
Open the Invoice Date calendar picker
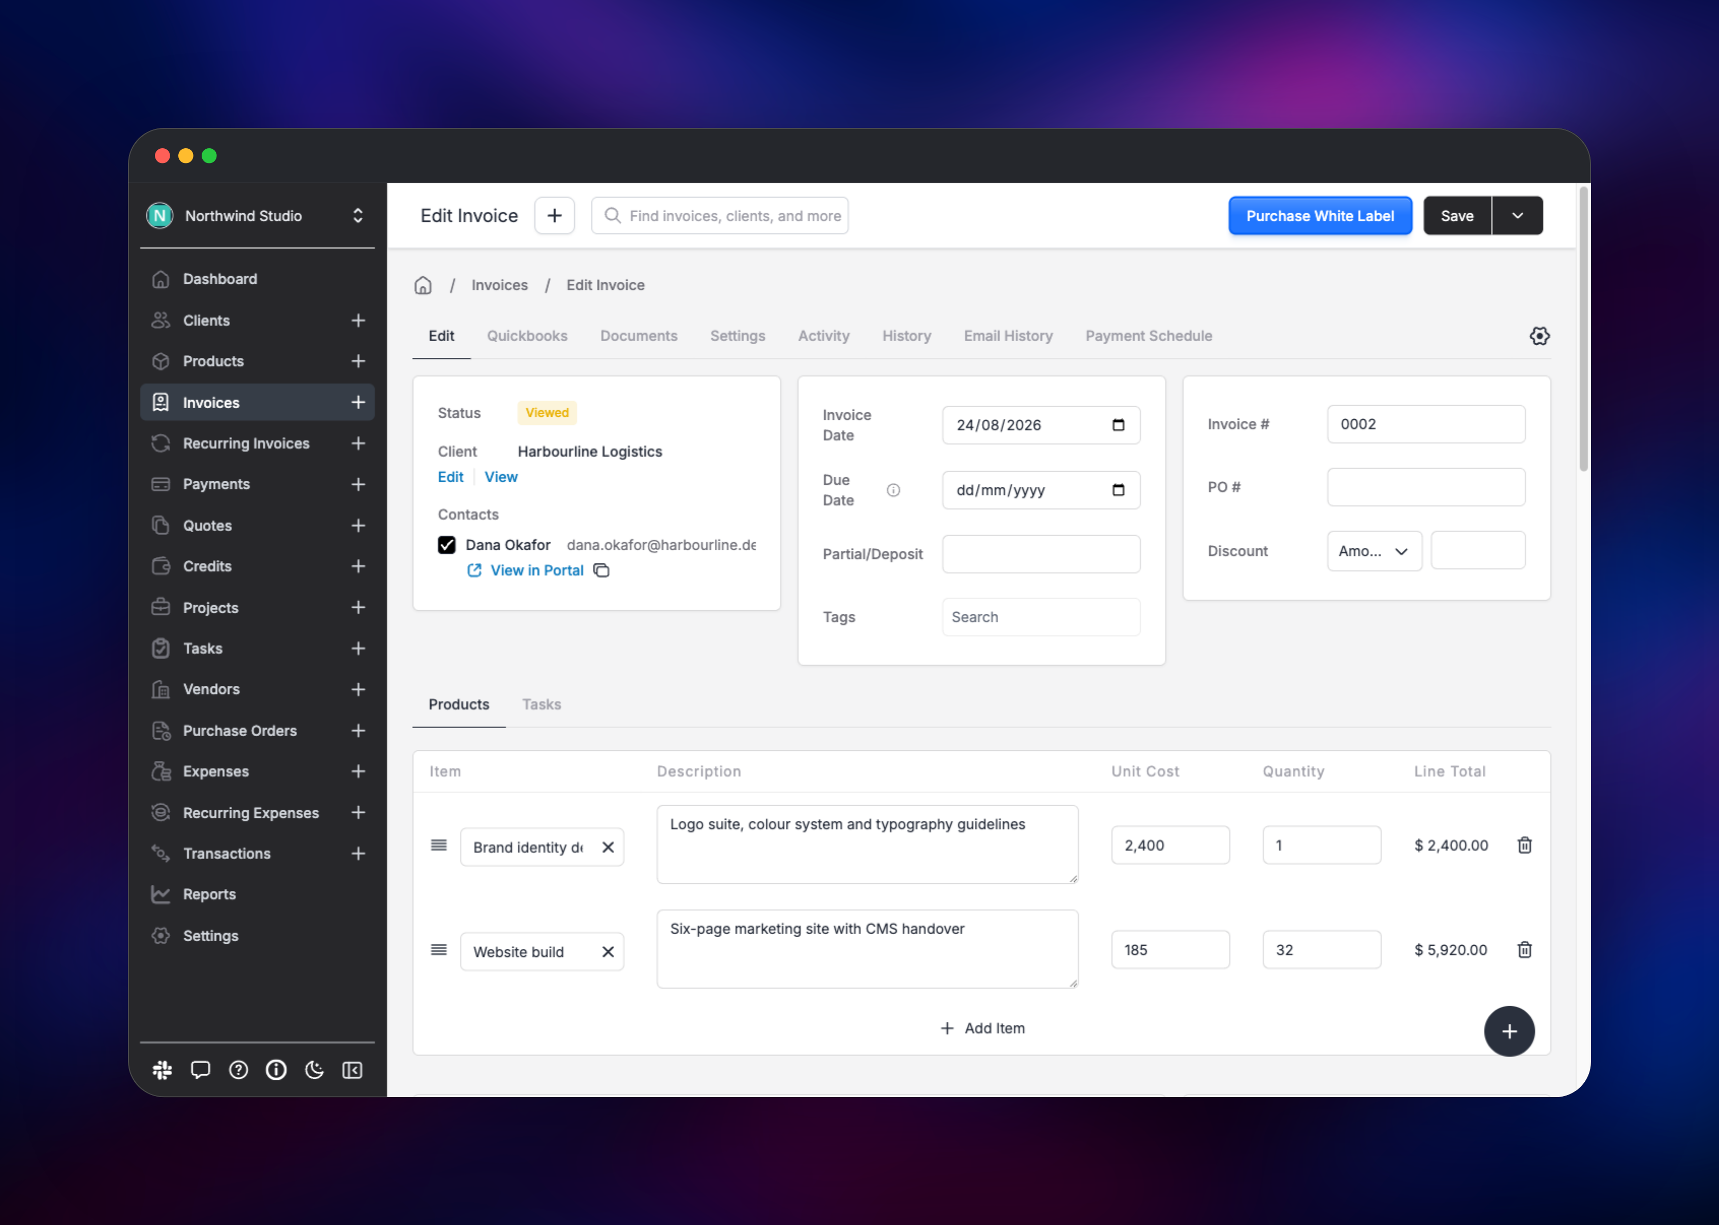pyautogui.click(x=1119, y=425)
